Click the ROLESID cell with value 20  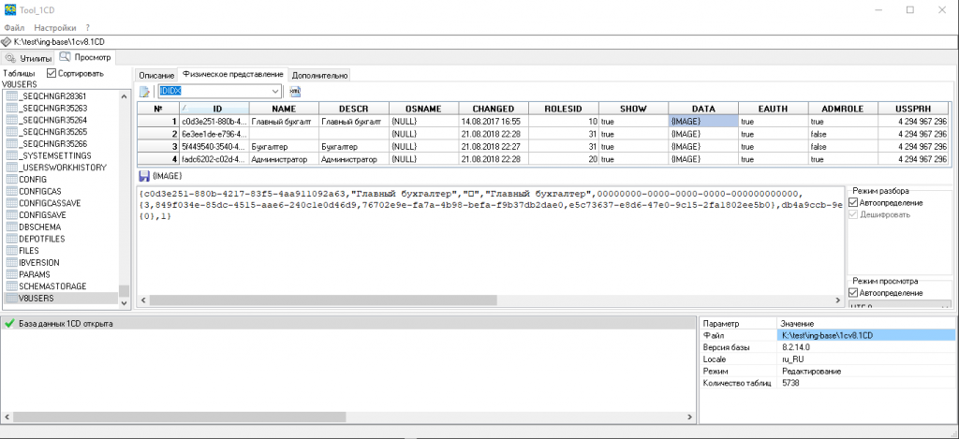click(563, 158)
